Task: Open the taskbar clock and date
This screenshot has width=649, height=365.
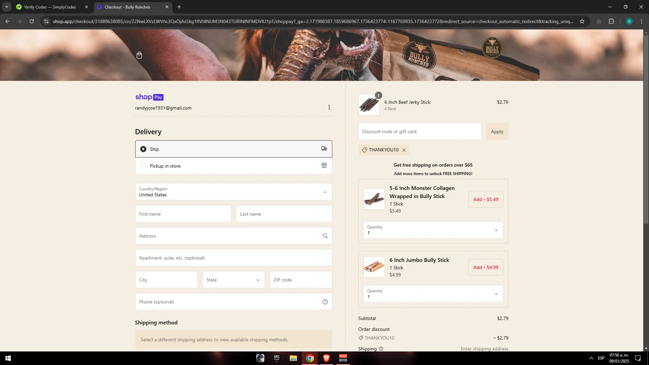Action: [619, 358]
